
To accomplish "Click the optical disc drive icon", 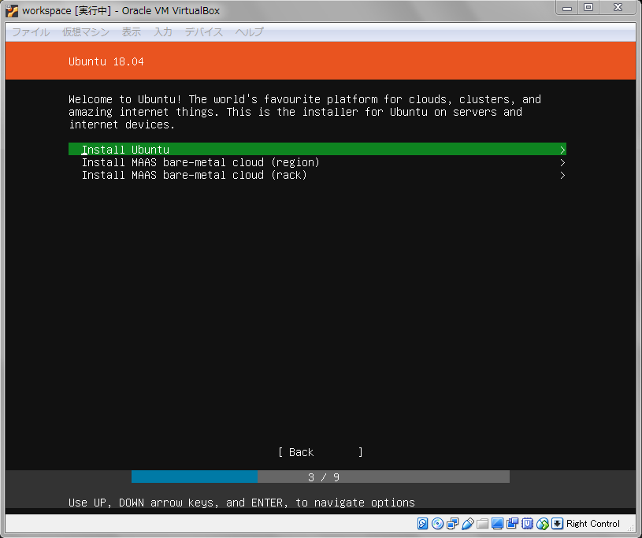I will tap(437, 523).
